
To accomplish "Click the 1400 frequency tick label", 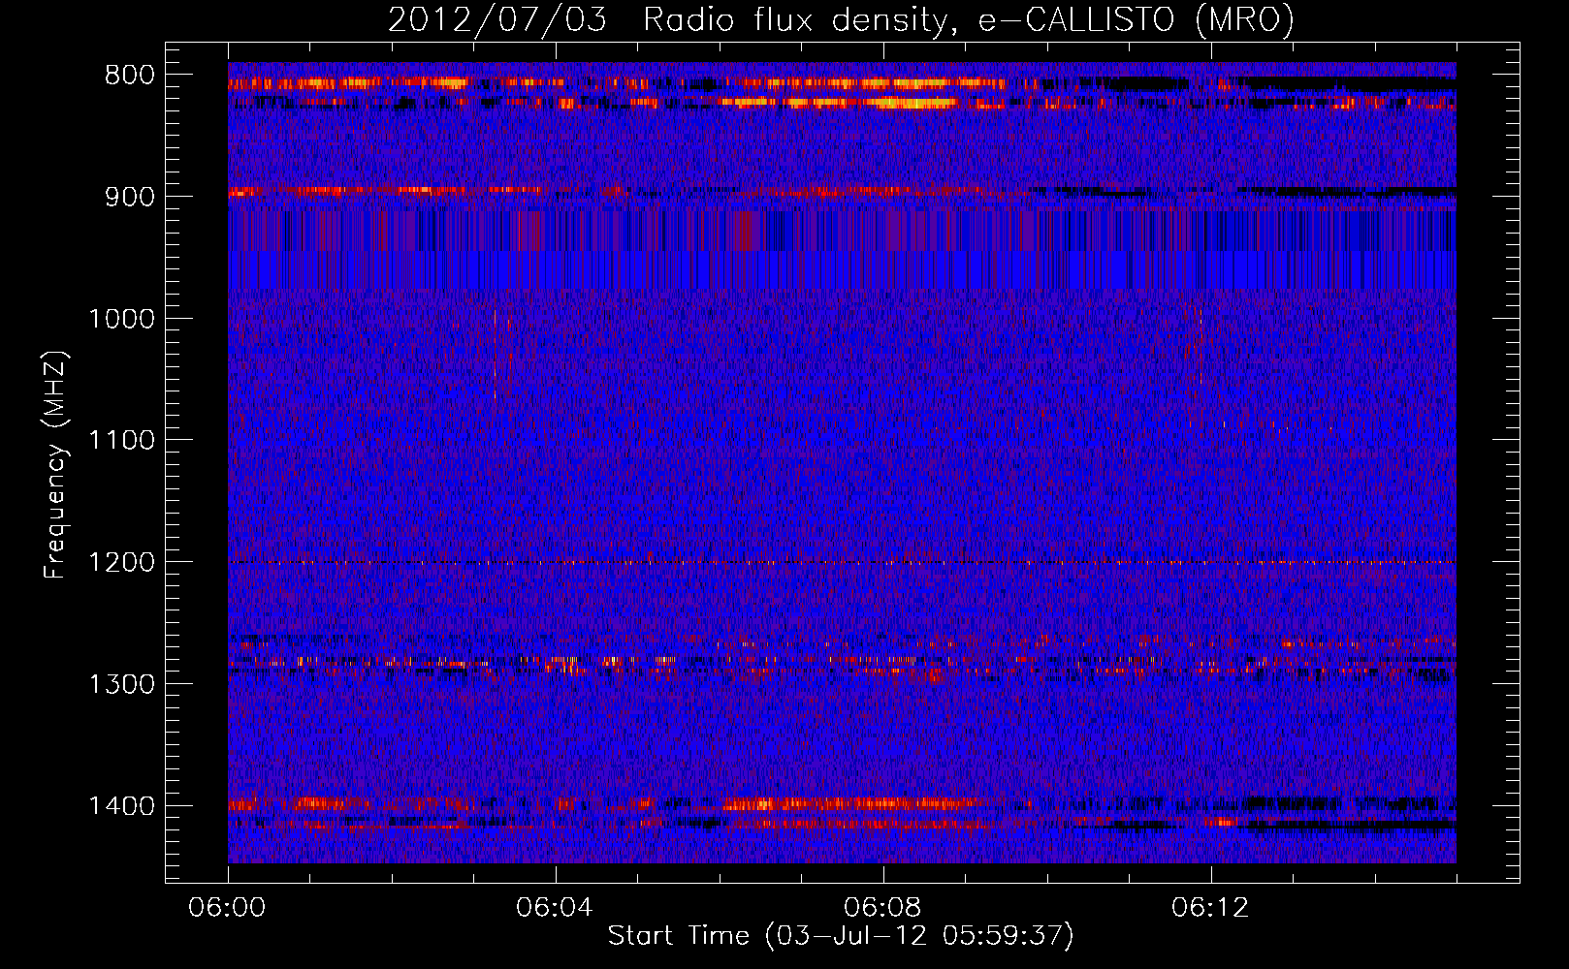I will [x=121, y=806].
